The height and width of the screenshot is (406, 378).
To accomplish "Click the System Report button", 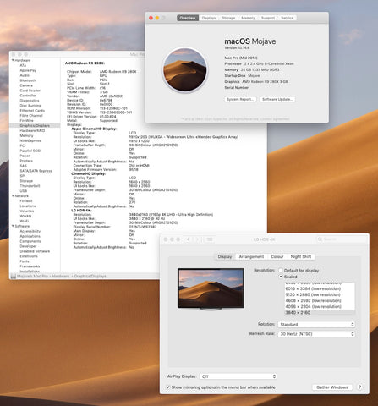I will 240,99.
